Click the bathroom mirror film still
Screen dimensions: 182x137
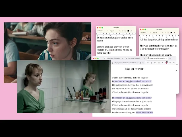(64, 86)
